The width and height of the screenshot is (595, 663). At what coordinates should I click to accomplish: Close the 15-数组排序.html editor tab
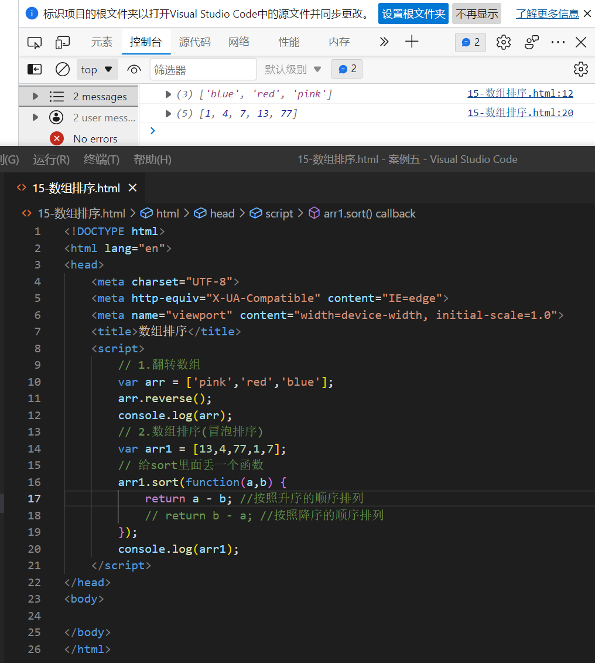(132, 188)
